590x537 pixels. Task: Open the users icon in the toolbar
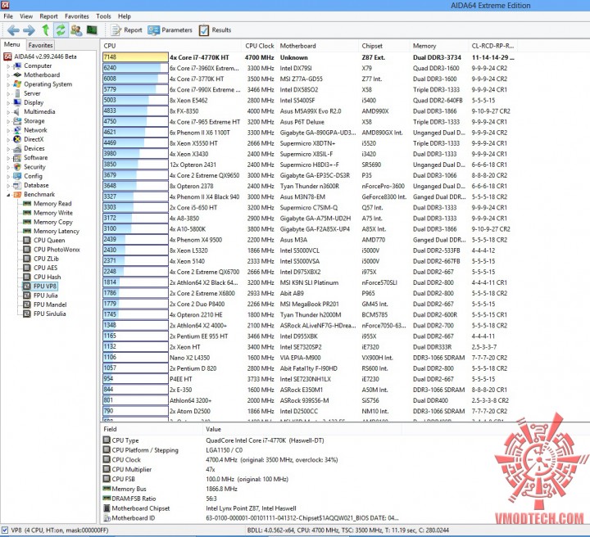[x=76, y=30]
